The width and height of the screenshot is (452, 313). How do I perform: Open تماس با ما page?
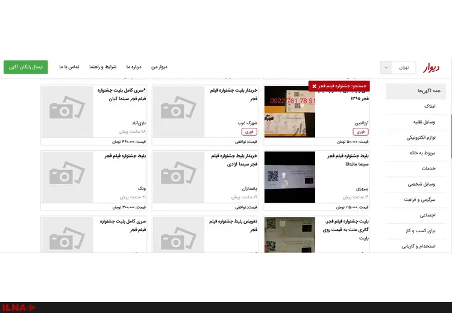click(x=69, y=67)
